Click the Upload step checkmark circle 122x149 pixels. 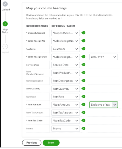pos(5,4)
